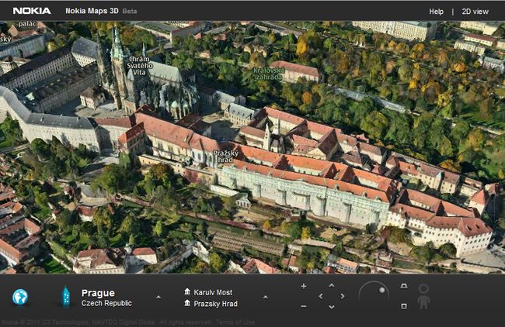Pan the map left with arrow

coord(320,296)
